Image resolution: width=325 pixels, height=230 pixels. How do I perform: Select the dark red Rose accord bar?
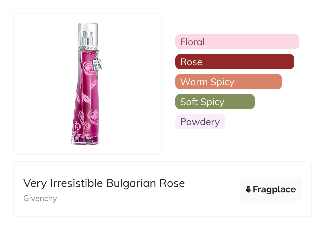(x=235, y=62)
